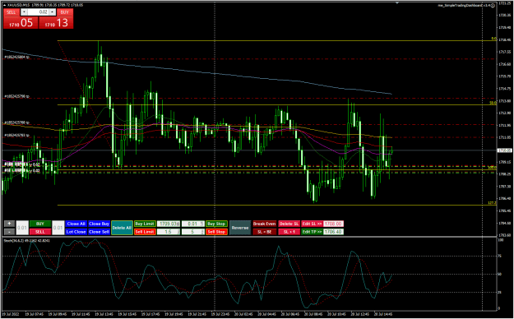Click the Lot Close button
This screenshot has width=514, height=319.
click(x=76, y=232)
